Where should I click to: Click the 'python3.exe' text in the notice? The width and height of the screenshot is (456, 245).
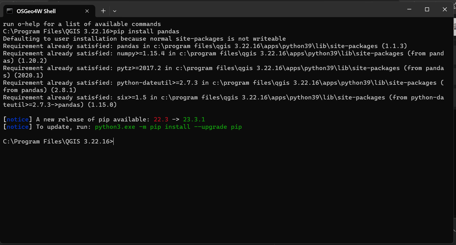click(x=115, y=127)
